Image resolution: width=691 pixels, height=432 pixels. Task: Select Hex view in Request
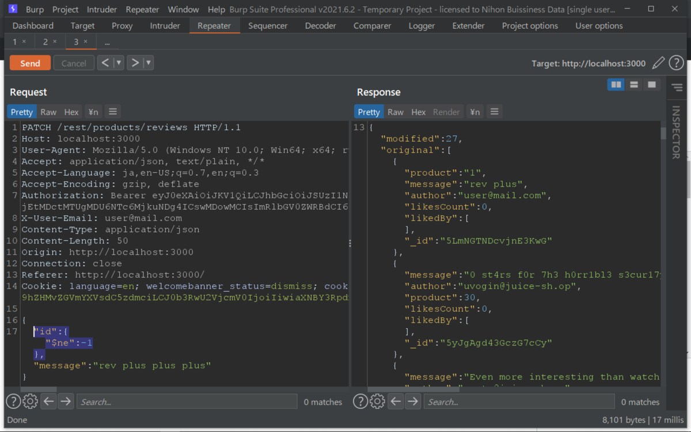(71, 112)
